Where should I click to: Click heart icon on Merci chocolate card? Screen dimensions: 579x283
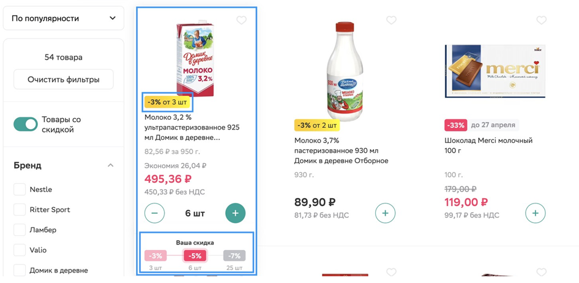coord(541,21)
